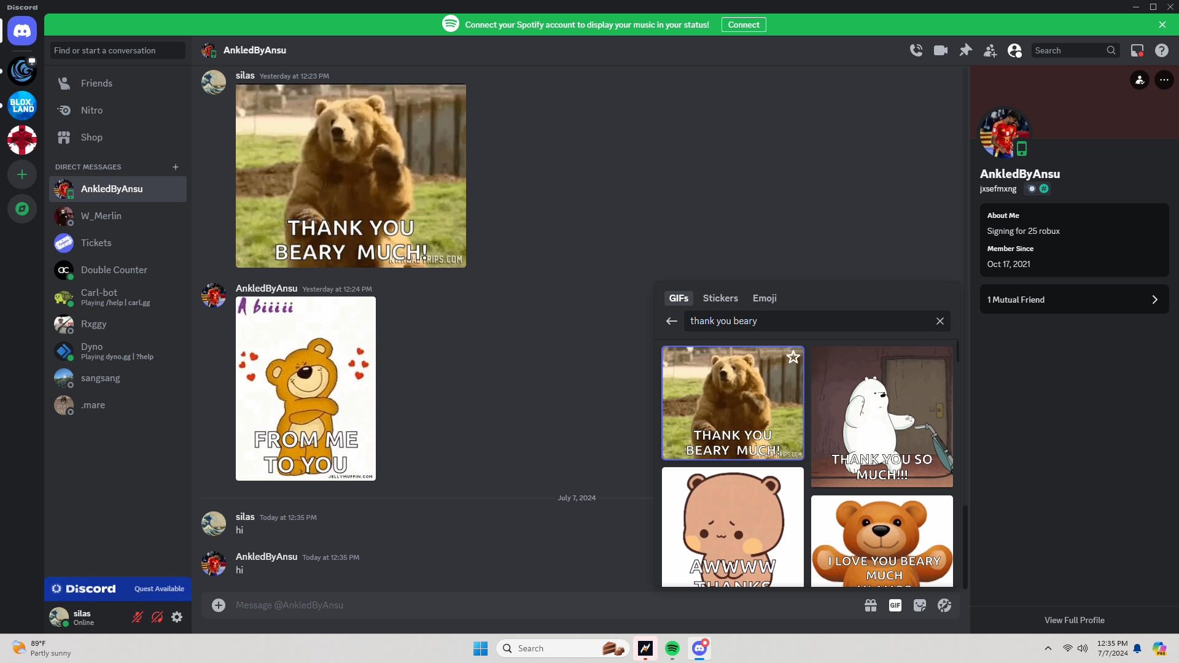The image size is (1179, 663).
Task: Open User Settings gear
Action: coord(177,617)
